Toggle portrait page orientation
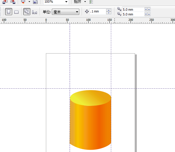The width and height of the screenshot is (175, 152). pyautogui.click(x=9, y=12)
